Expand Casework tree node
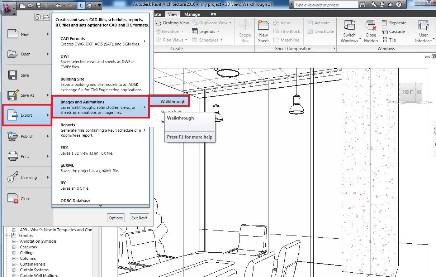 [x=14, y=247]
